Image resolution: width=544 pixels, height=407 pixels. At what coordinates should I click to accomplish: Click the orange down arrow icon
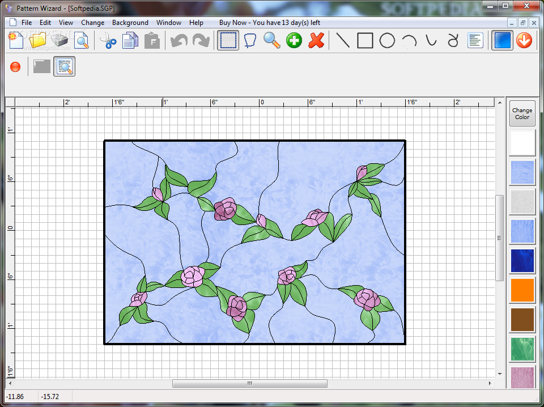pyautogui.click(x=524, y=40)
